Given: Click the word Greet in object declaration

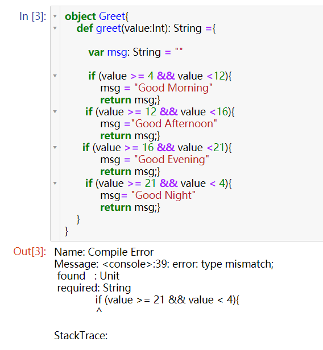Looking at the screenshot, I should (112, 16).
